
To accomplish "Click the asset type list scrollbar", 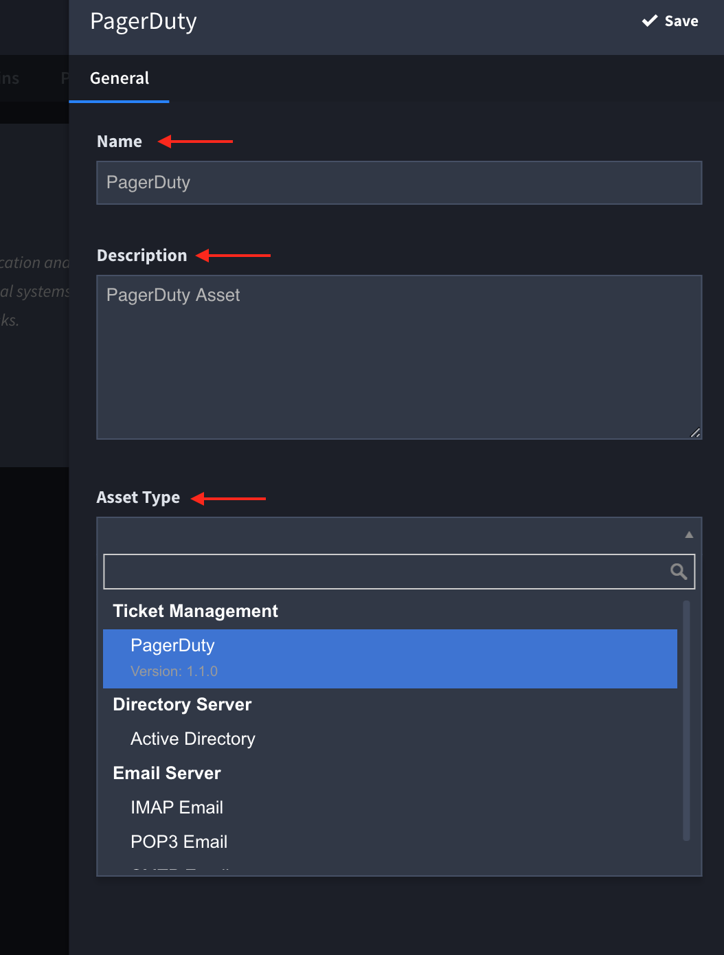I will [686, 720].
